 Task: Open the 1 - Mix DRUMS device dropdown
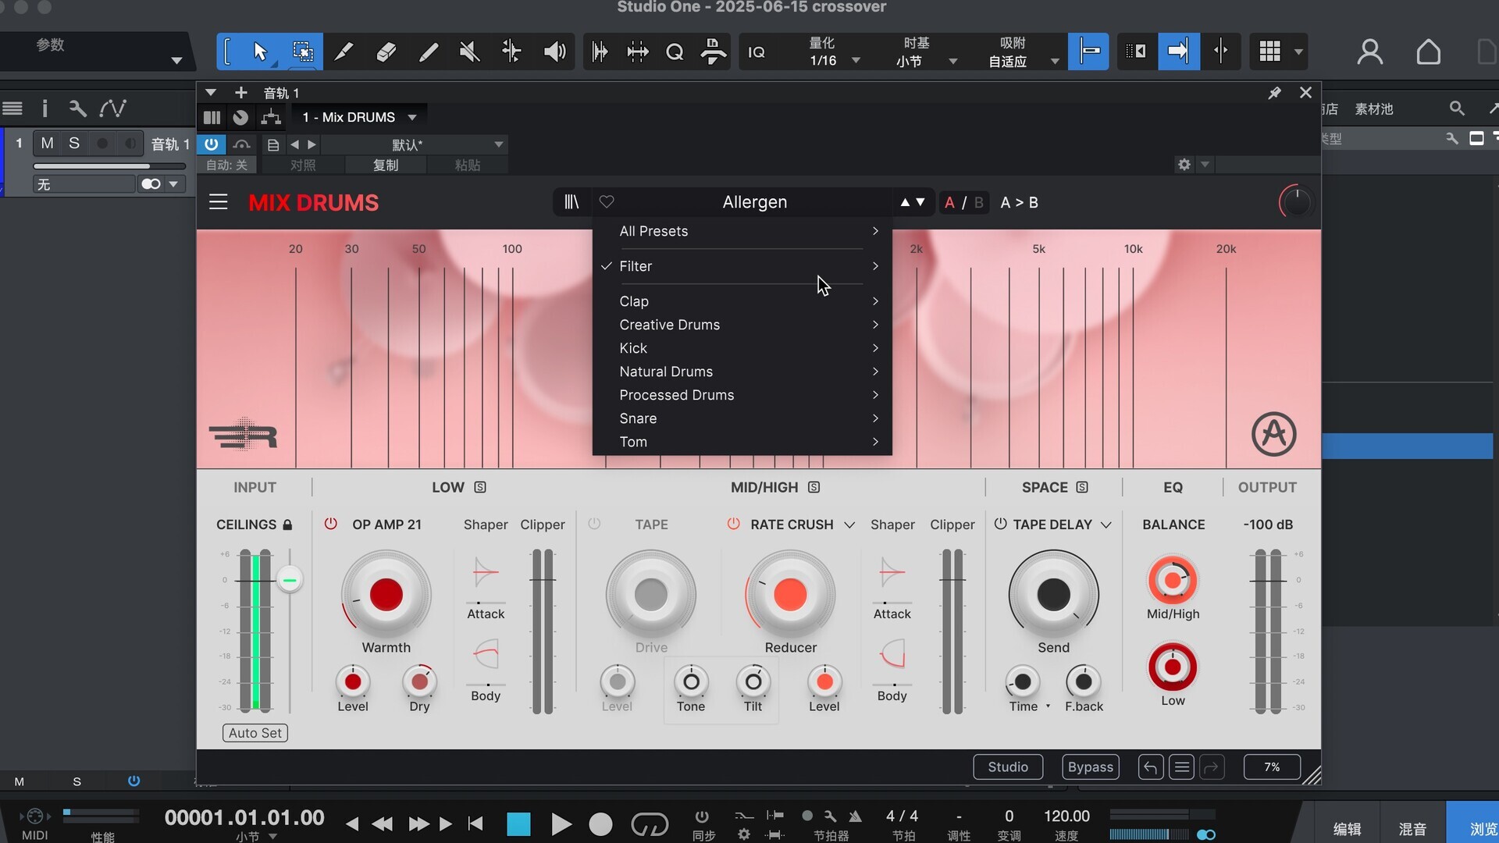point(360,117)
